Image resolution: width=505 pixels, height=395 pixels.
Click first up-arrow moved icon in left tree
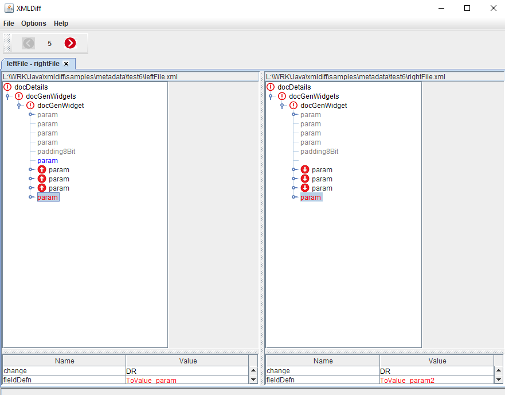tap(42, 169)
